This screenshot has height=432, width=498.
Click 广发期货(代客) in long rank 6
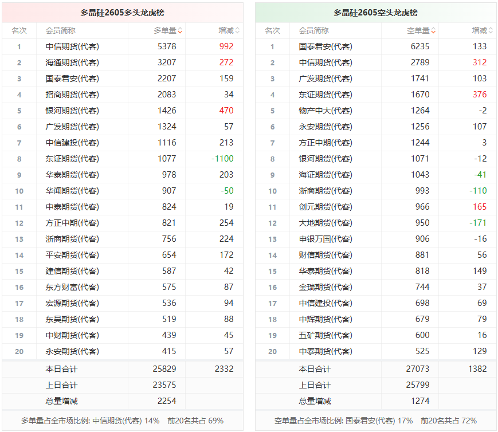72,127
